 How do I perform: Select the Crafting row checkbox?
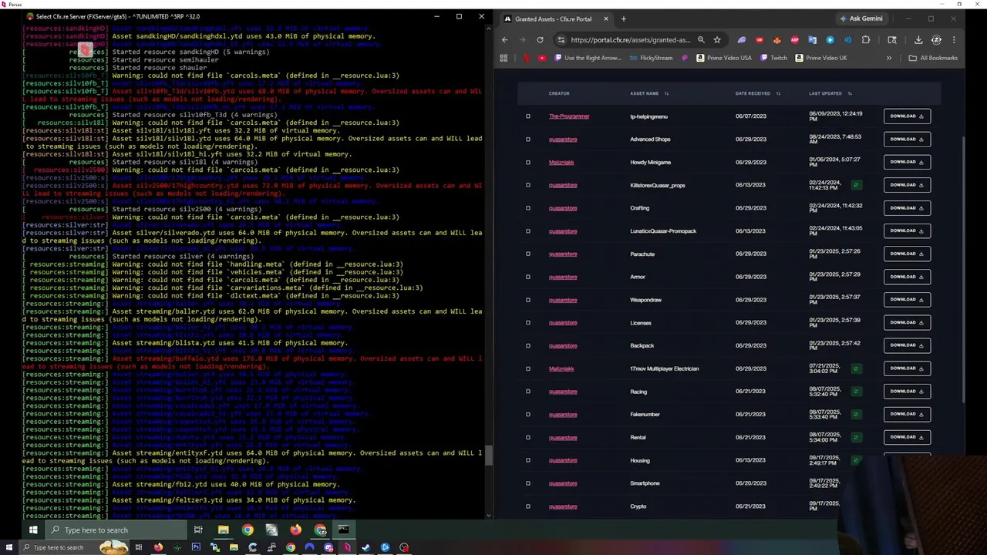528,208
